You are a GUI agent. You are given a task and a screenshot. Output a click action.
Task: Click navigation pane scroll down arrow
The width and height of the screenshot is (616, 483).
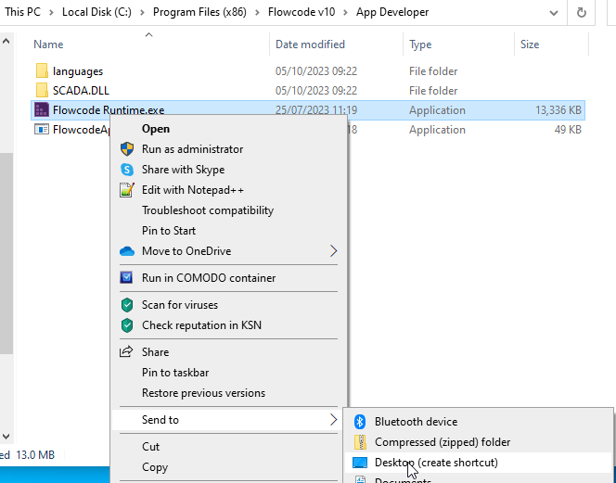click(6, 437)
